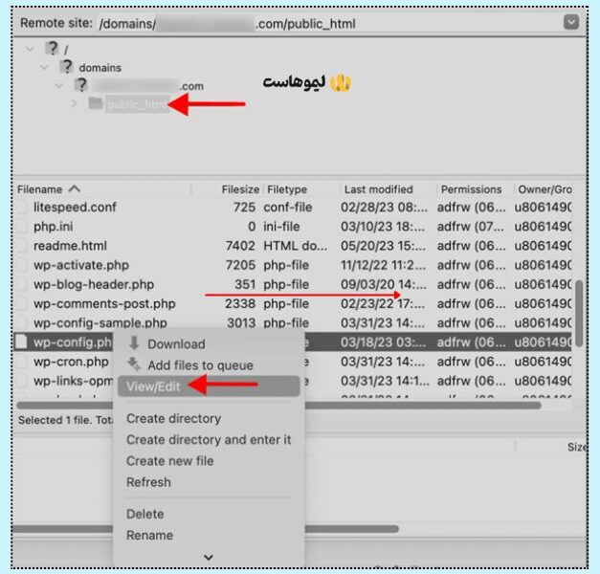The width and height of the screenshot is (600, 574).
Task: Click the 725 filesize value
Action: click(244, 207)
